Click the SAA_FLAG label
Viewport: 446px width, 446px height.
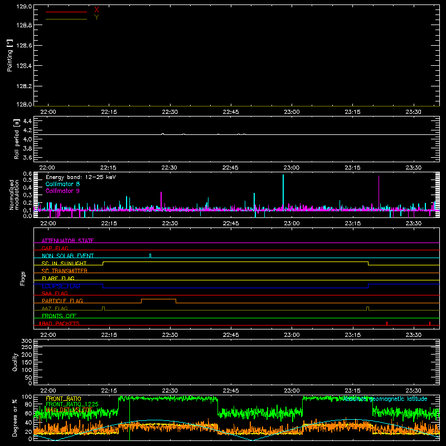click(x=55, y=293)
